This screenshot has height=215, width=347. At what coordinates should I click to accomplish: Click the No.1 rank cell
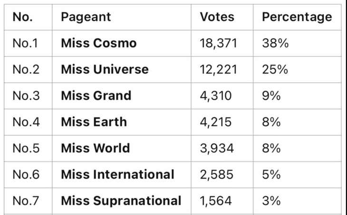pos(25,43)
